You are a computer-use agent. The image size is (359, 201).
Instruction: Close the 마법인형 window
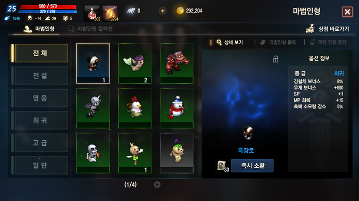tap(348, 11)
